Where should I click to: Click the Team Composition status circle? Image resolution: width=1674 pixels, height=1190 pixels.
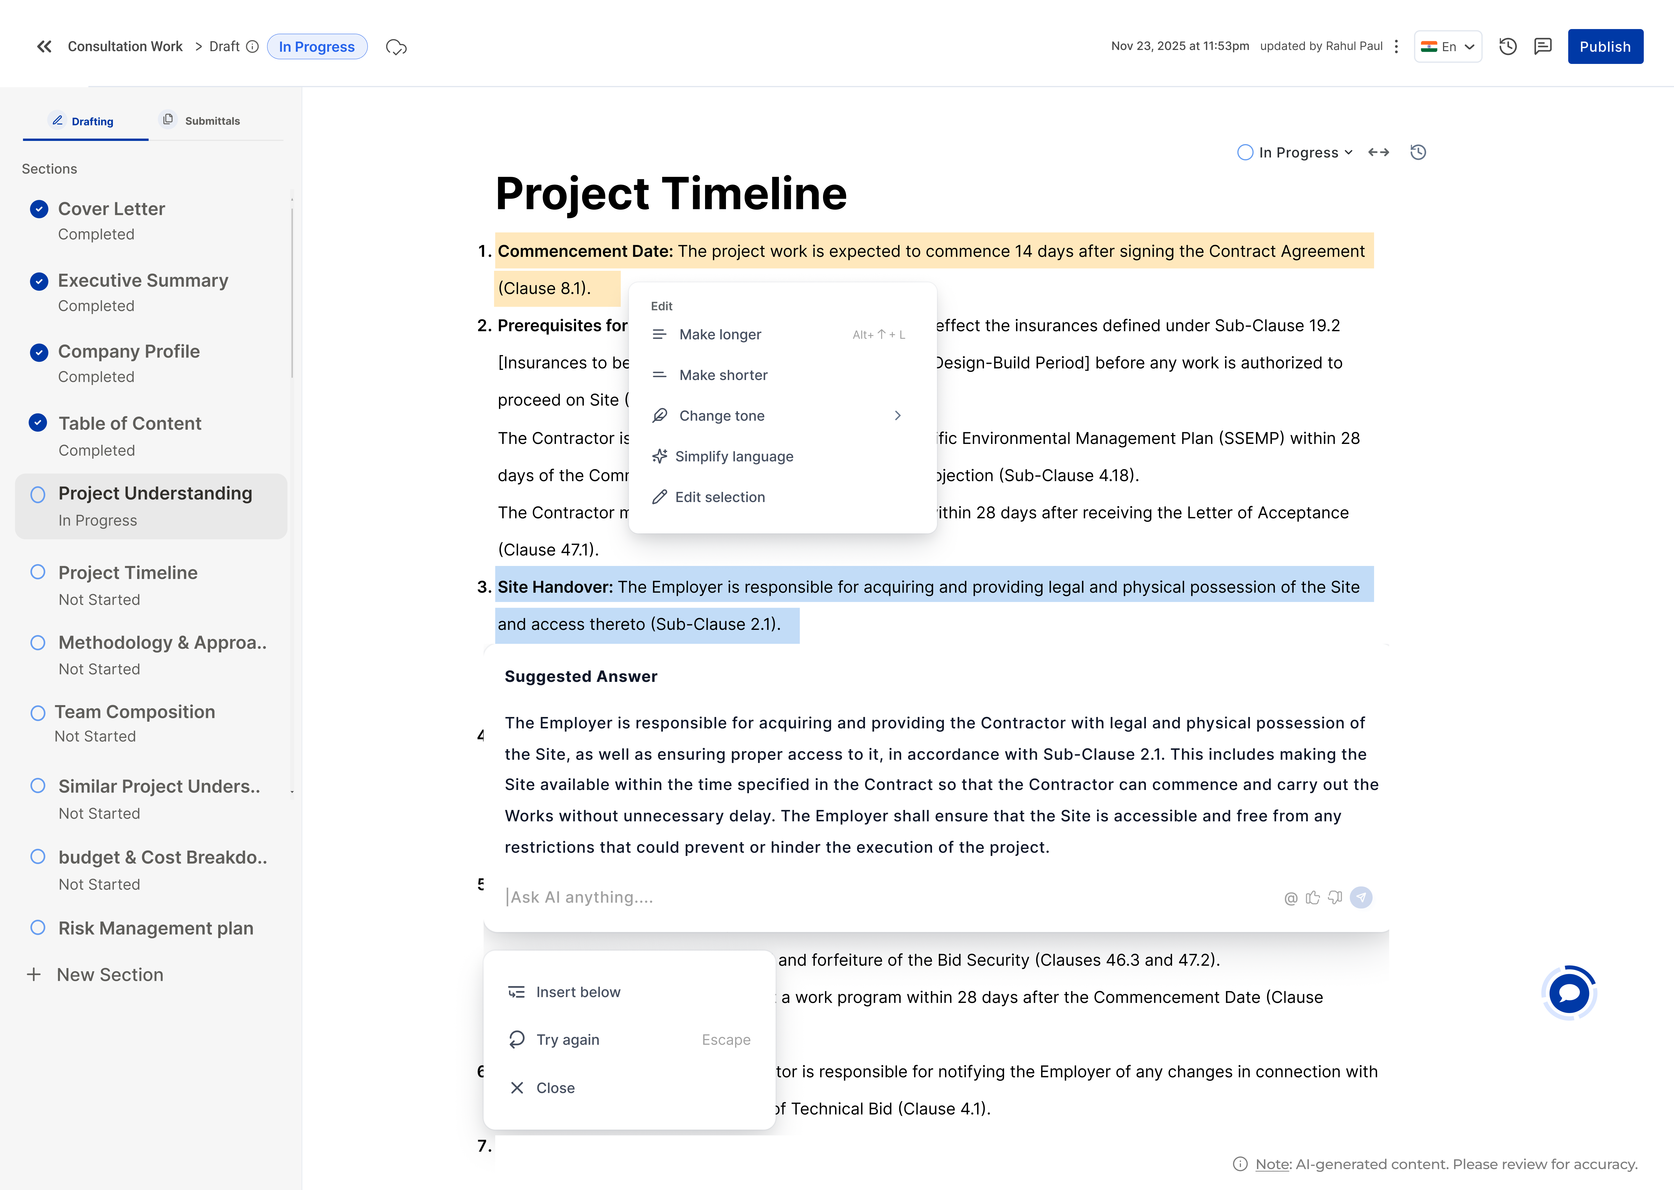pos(38,712)
